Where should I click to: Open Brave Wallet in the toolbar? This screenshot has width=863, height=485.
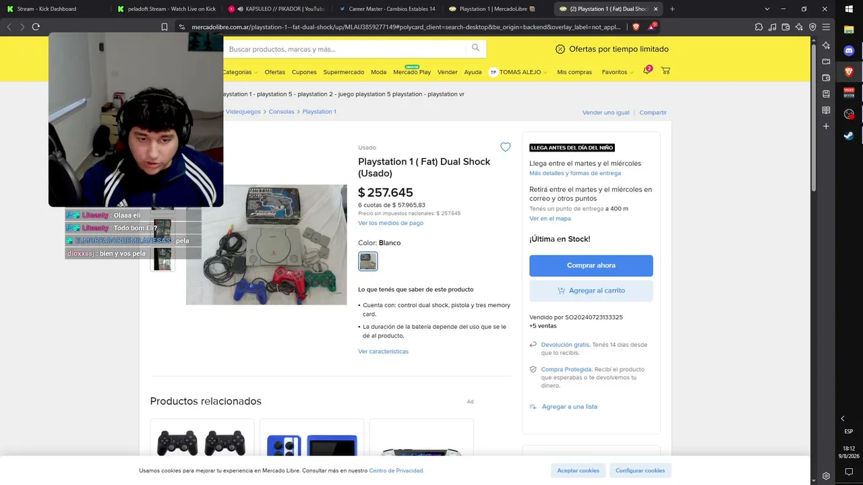pyautogui.click(x=786, y=27)
